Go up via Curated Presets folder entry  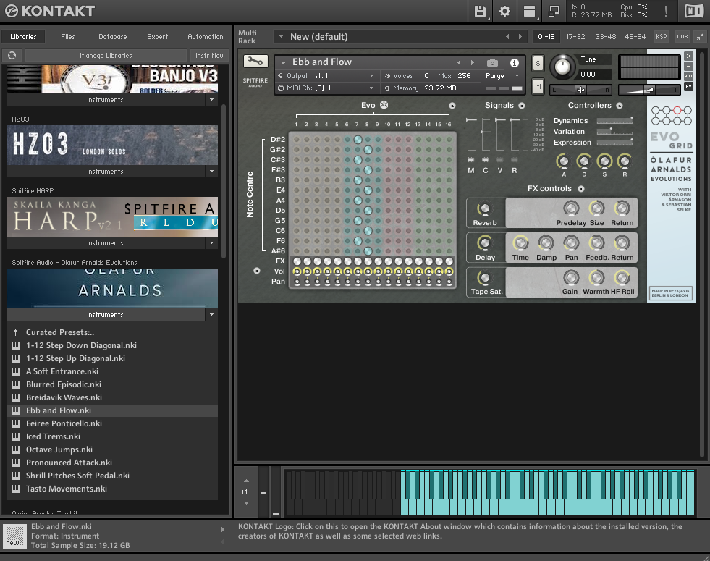tap(60, 332)
